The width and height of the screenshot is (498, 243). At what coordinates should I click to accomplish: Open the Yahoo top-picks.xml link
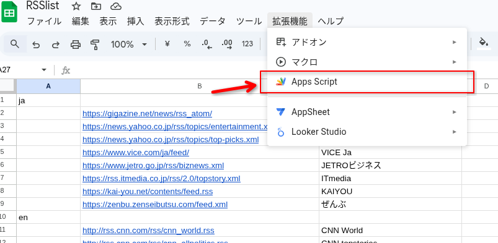[171, 139]
